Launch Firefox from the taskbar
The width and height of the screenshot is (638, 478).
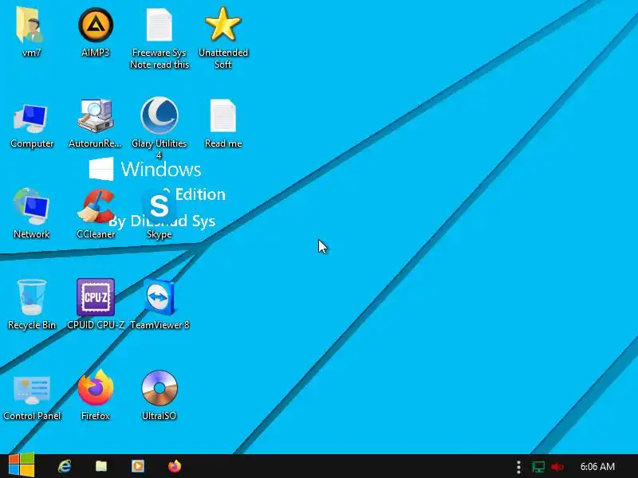pos(175,466)
